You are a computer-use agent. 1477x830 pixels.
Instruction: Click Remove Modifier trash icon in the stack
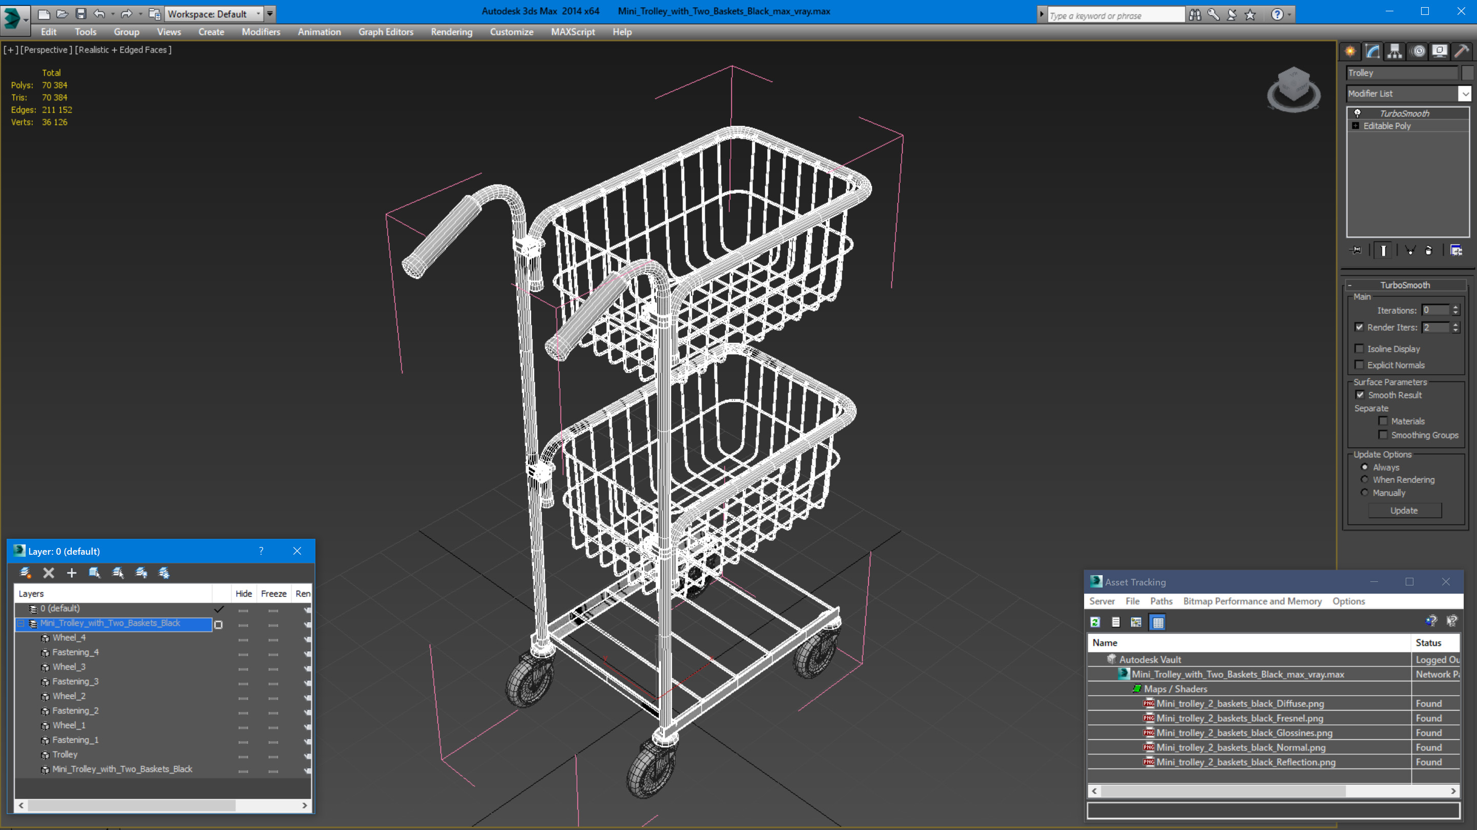[x=1429, y=251]
